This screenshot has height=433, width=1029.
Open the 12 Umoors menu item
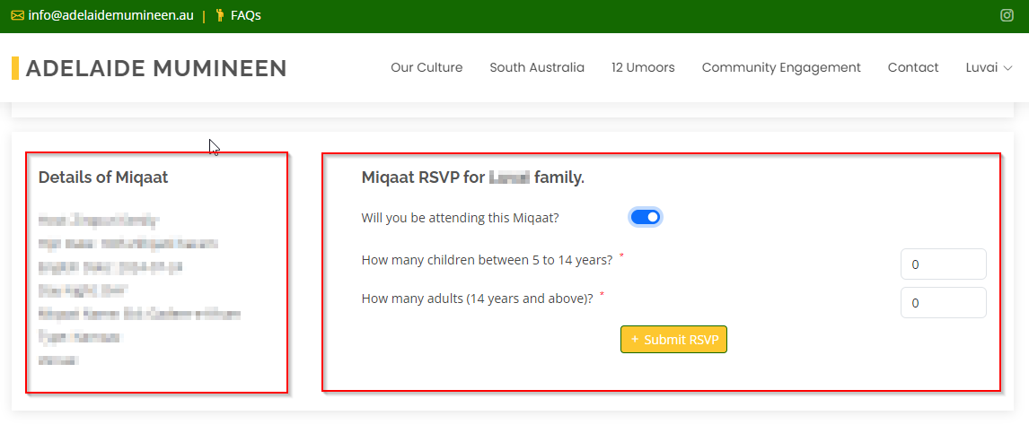click(x=643, y=67)
